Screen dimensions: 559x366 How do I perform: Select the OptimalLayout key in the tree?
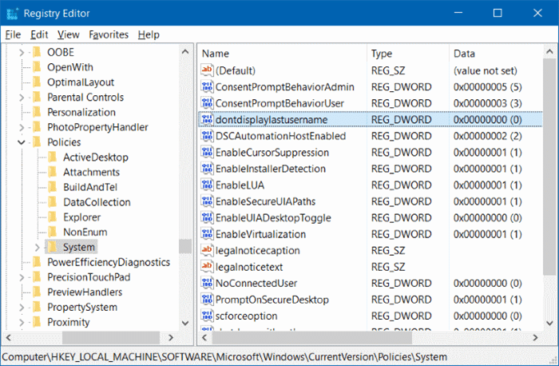click(81, 82)
